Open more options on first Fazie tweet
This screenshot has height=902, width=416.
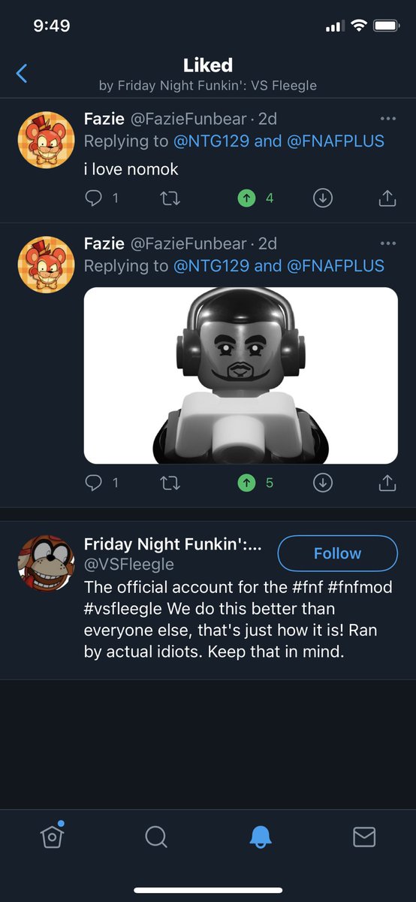tap(387, 119)
